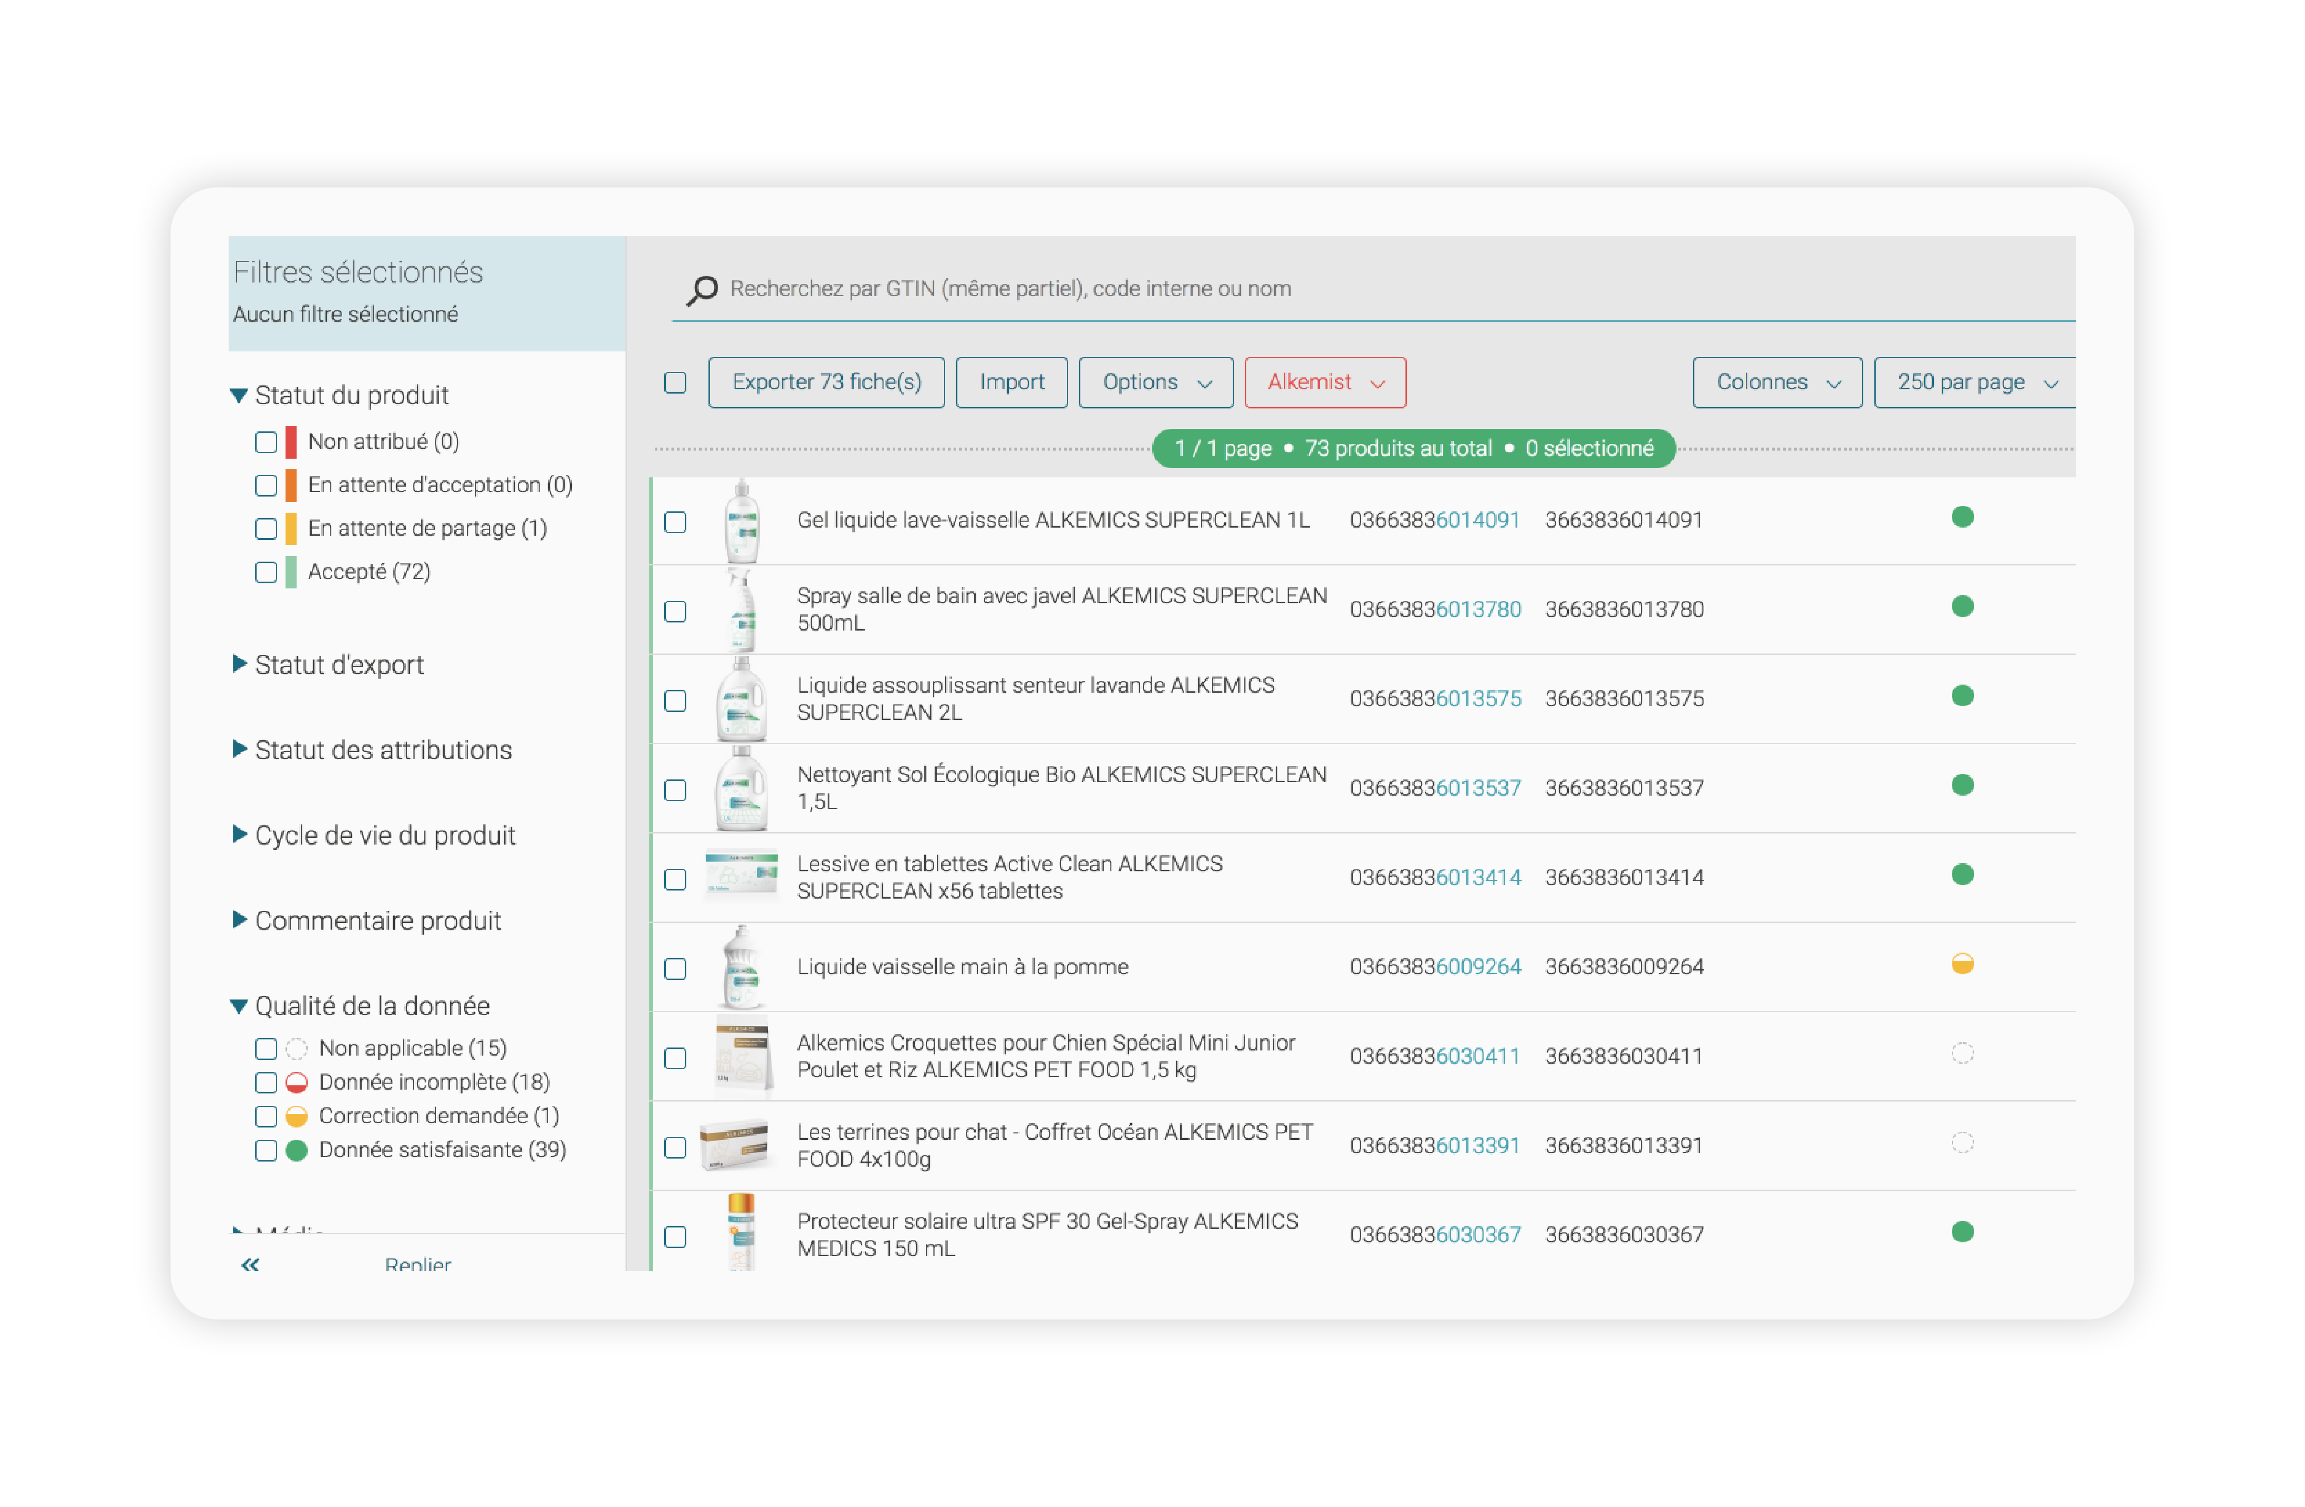Click green quality dot for Spray salle de bain
This screenshot has width=2305, height=1507.
1962,606
